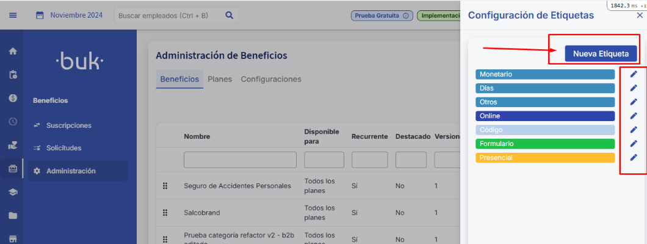Viewport: 647px width, 244px height.
Task: Edit the Otros tag with pencil icon
Action: coord(634,102)
